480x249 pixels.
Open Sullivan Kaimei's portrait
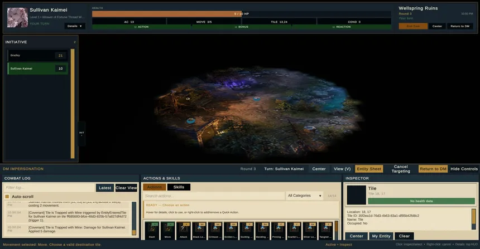click(17, 17)
